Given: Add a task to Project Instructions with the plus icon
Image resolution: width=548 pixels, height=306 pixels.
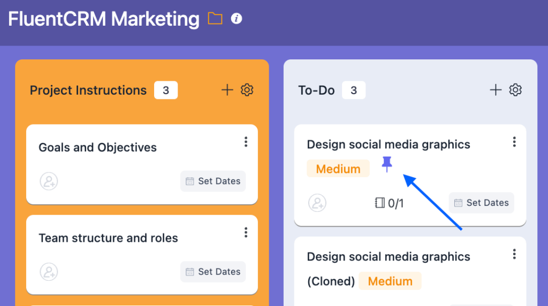Looking at the screenshot, I should (x=227, y=90).
